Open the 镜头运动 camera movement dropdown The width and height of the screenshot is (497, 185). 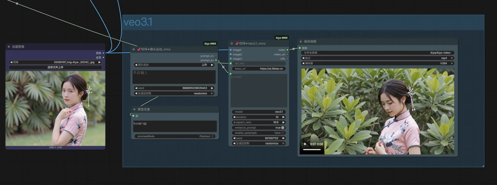175,65
